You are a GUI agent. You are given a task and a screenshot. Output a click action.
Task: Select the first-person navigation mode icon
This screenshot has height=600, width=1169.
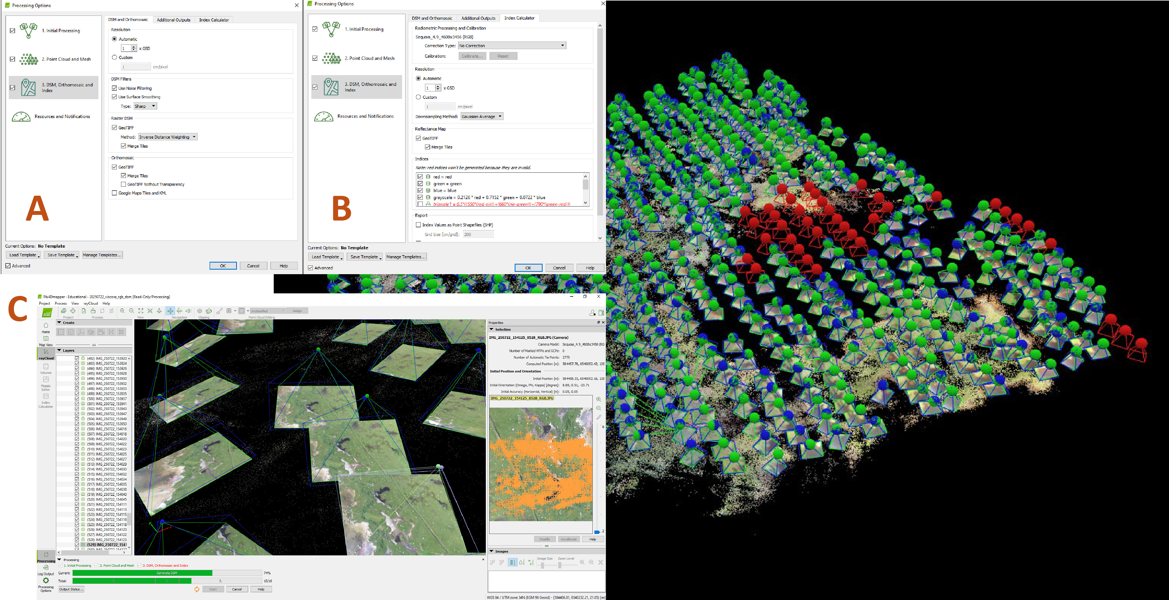(x=188, y=311)
